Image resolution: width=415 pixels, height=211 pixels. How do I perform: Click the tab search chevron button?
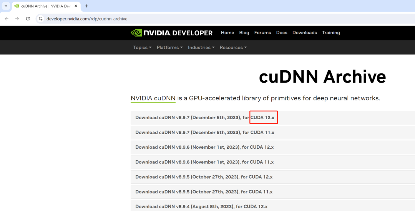click(6, 6)
